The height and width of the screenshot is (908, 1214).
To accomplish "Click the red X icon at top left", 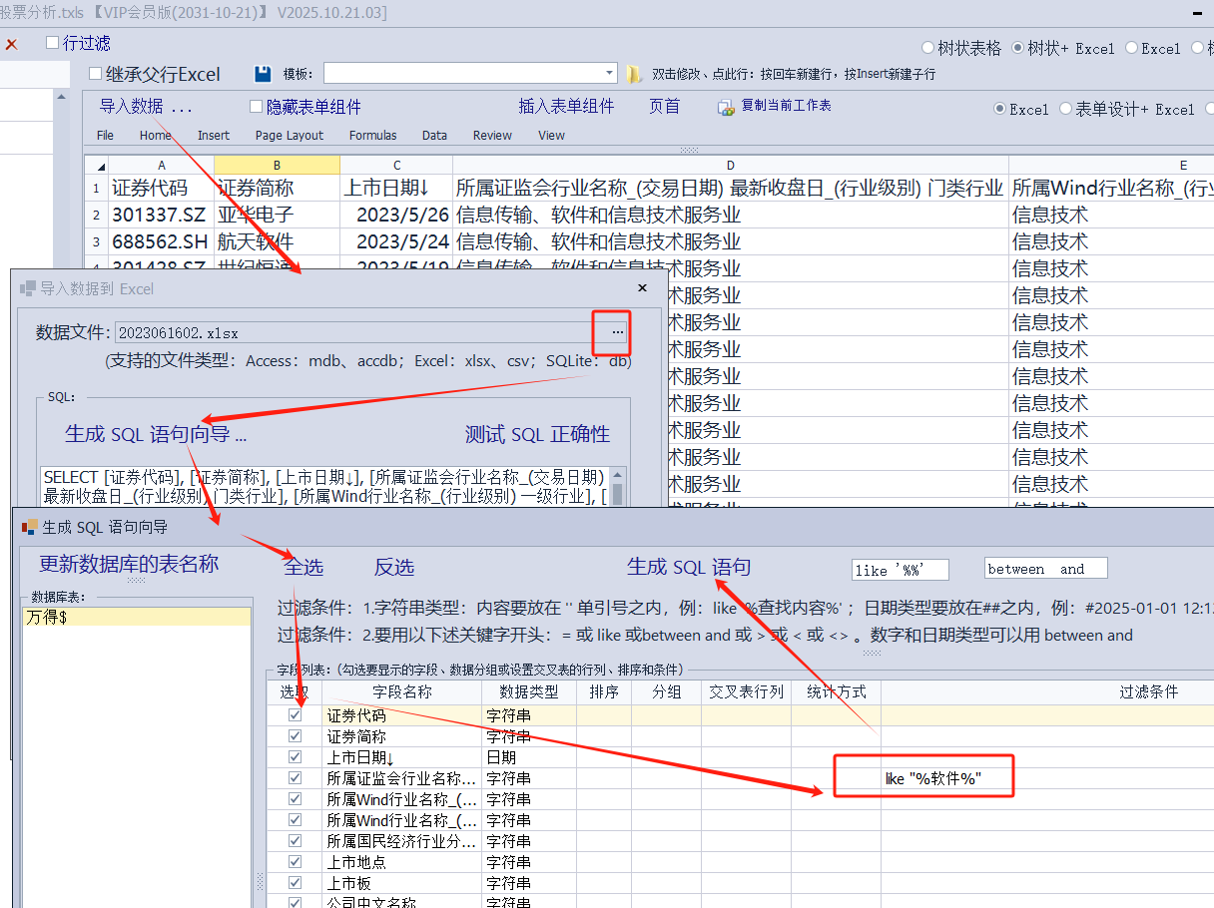I will pyautogui.click(x=12, y=44).
